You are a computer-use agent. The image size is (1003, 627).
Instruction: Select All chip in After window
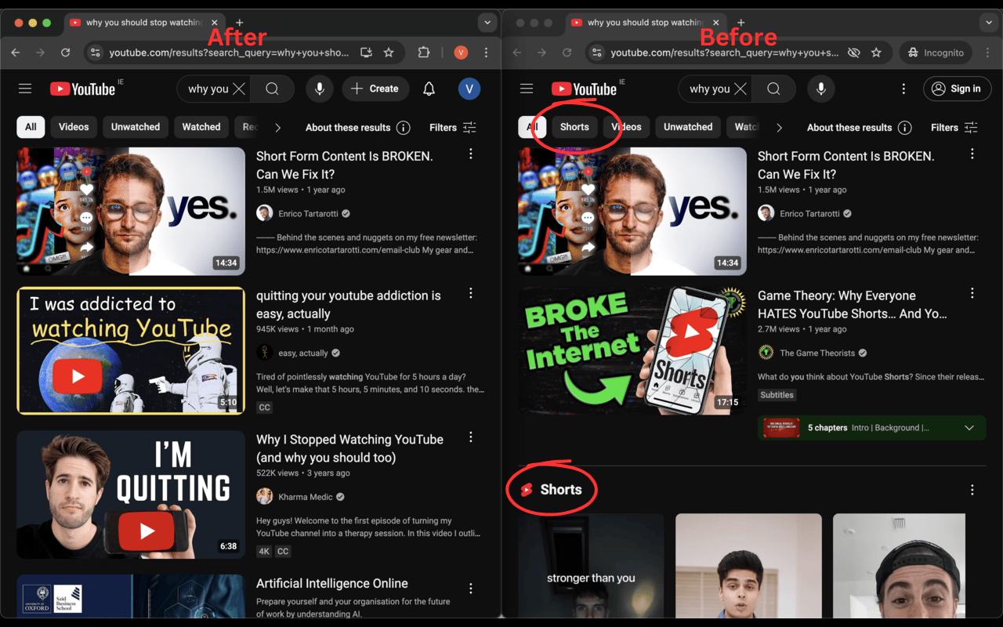[x=31, y=127]
